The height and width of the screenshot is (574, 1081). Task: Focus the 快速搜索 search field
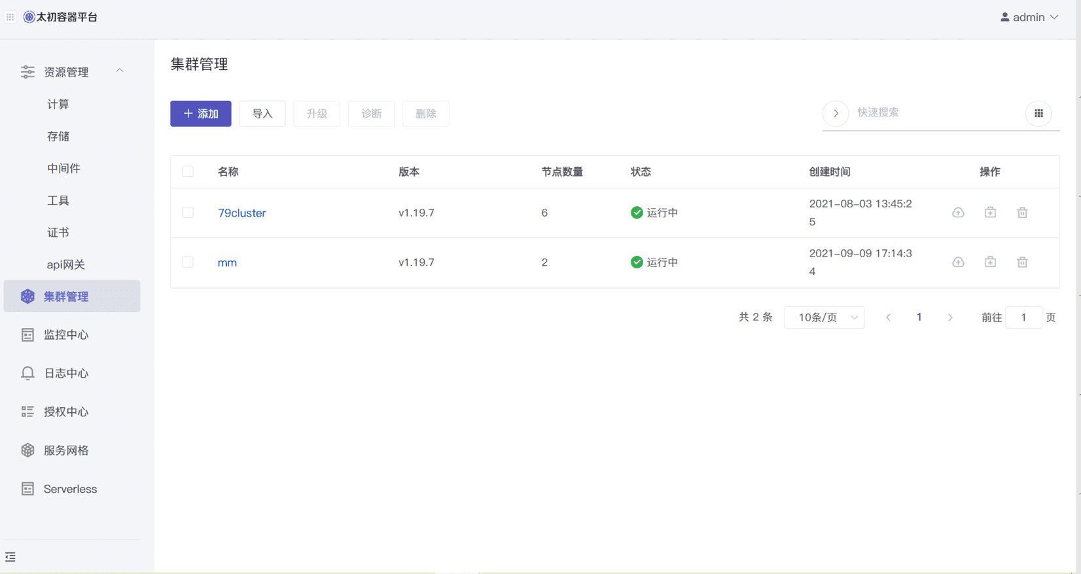tap(936, 113)
